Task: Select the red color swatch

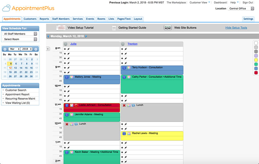Action: [x=256, y=73]
